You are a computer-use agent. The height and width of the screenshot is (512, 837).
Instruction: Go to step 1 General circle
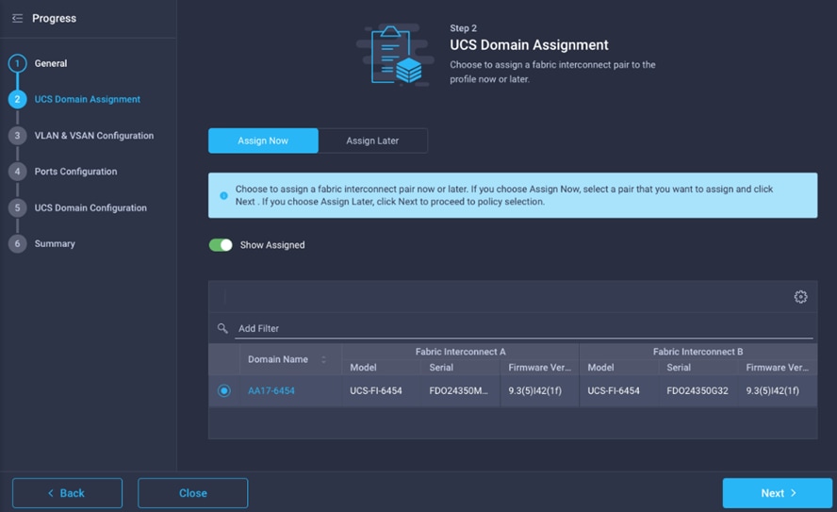click(x=17, y=63)
